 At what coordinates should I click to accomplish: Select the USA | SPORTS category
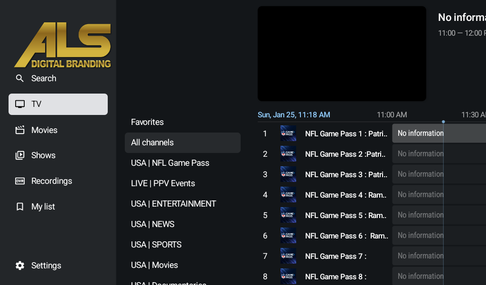tap(156, 245)
